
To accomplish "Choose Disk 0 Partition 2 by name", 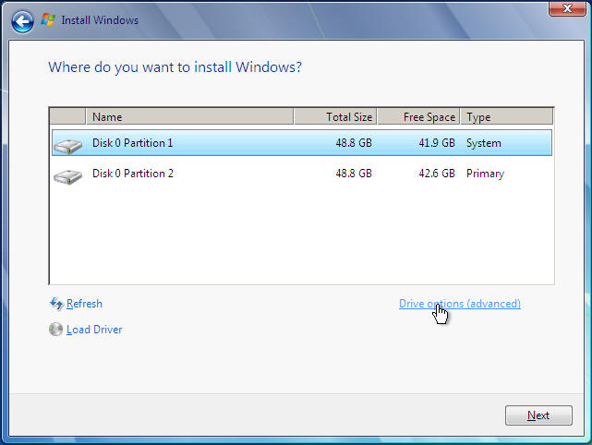I will [x=132, y=173].
